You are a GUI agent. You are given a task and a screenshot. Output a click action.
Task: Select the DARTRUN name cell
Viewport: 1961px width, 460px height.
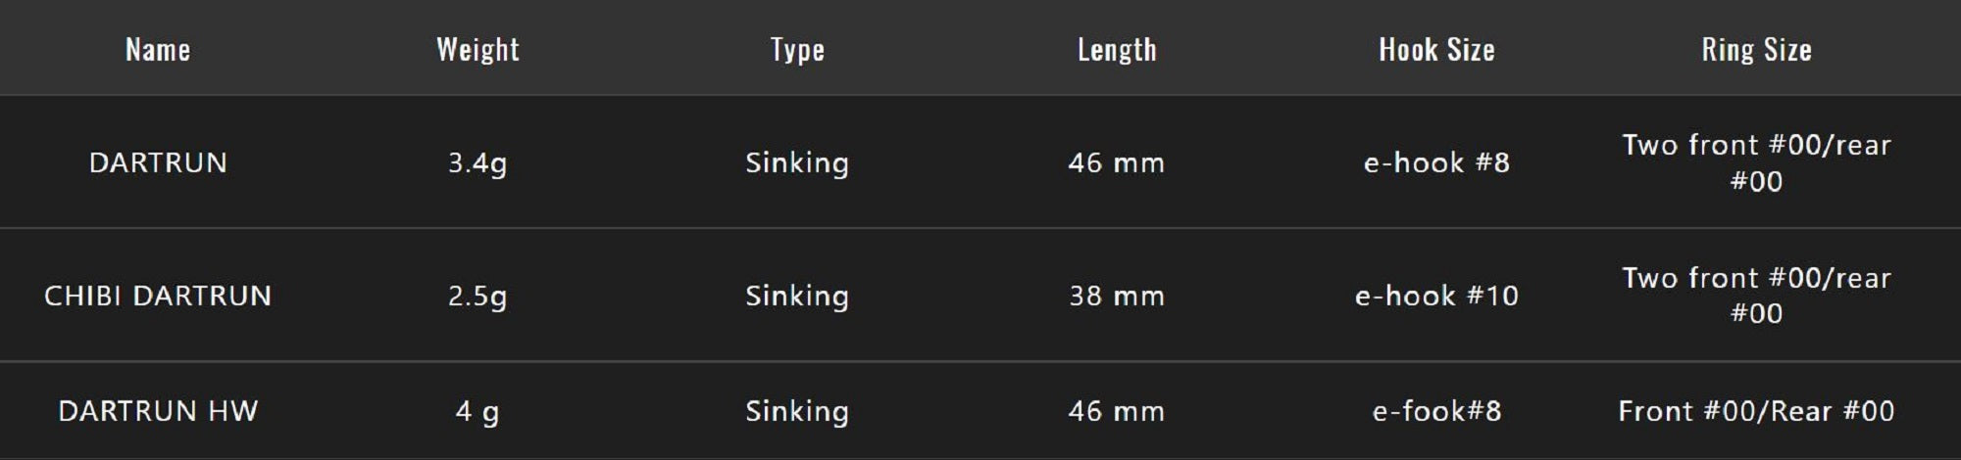click(x=158, y=162)
